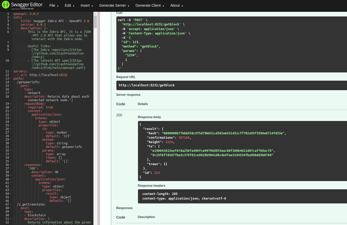Collapse the paths section at line 13
The width and height of the screenshot is (347, 225).
[x=11, y=79]
